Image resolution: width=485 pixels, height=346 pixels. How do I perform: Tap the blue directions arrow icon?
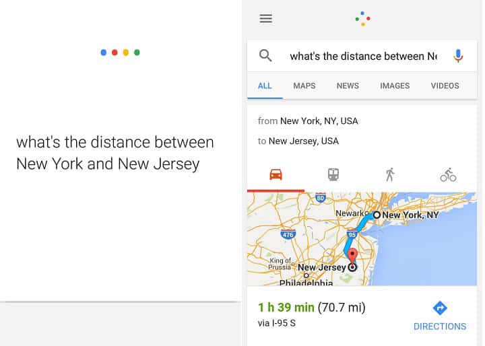pos(440,308)
